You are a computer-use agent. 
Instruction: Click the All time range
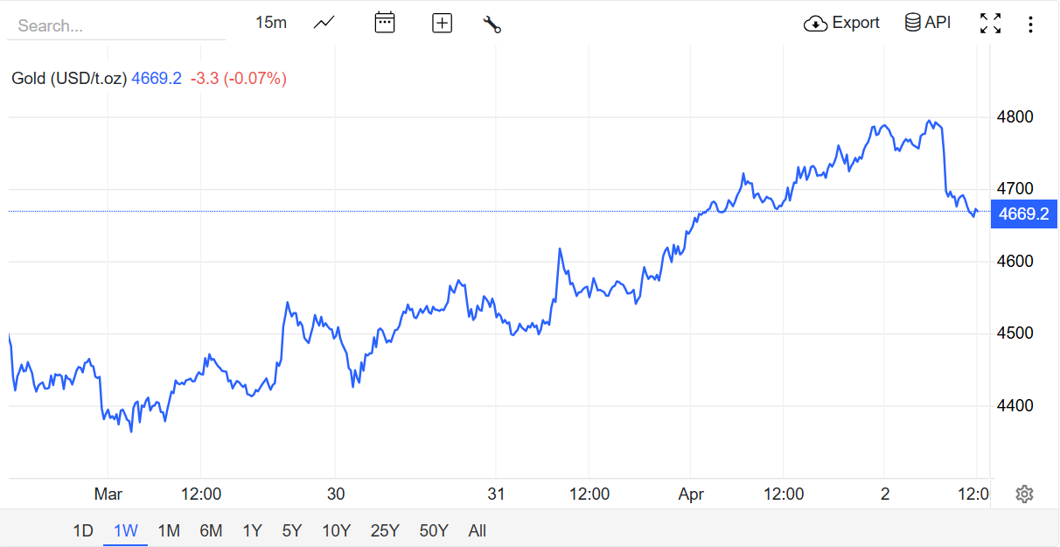[478, 530]
